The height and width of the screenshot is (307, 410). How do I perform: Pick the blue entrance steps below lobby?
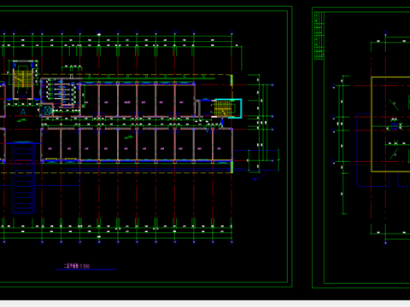tap(23, 178)
